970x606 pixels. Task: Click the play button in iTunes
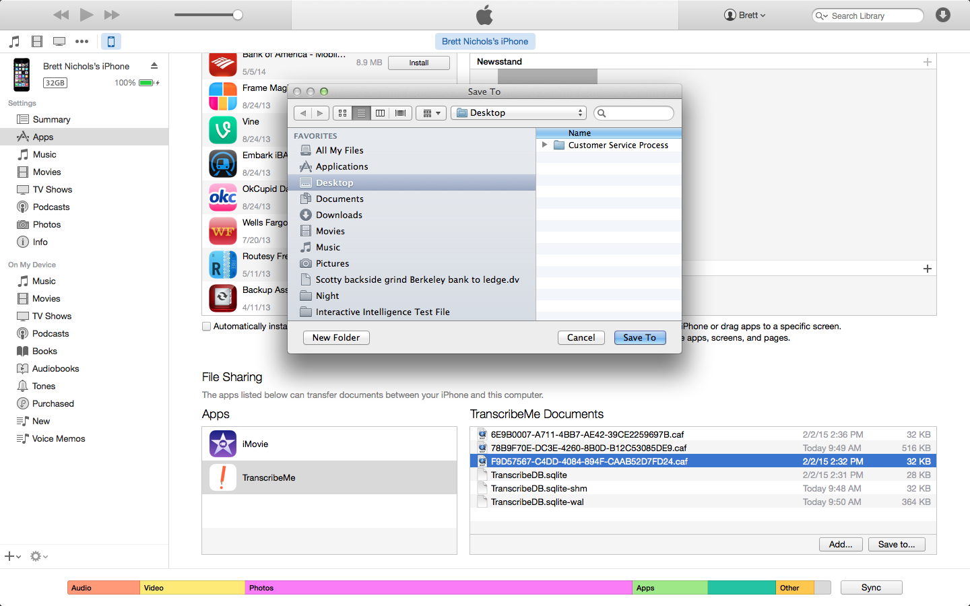[86, 15]
